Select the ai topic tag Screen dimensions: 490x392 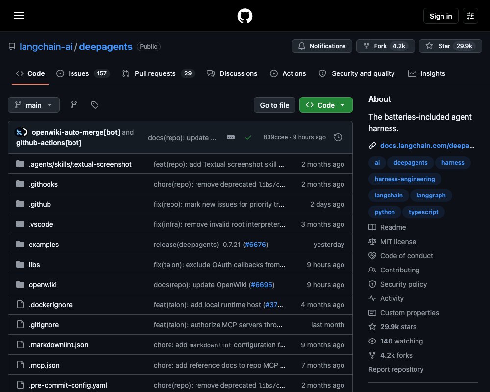(377, 163)
